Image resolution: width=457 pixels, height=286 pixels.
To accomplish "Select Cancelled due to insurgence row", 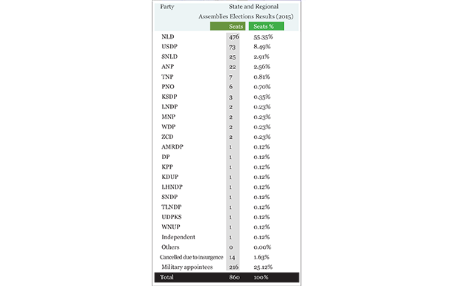I will point(227,257).
